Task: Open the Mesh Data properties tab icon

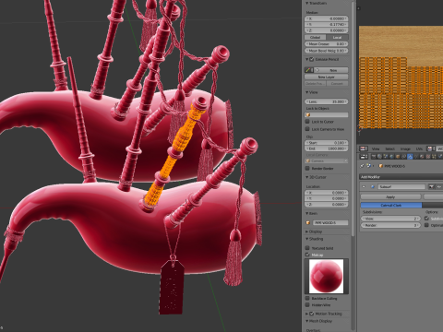Action: point(416,157)
